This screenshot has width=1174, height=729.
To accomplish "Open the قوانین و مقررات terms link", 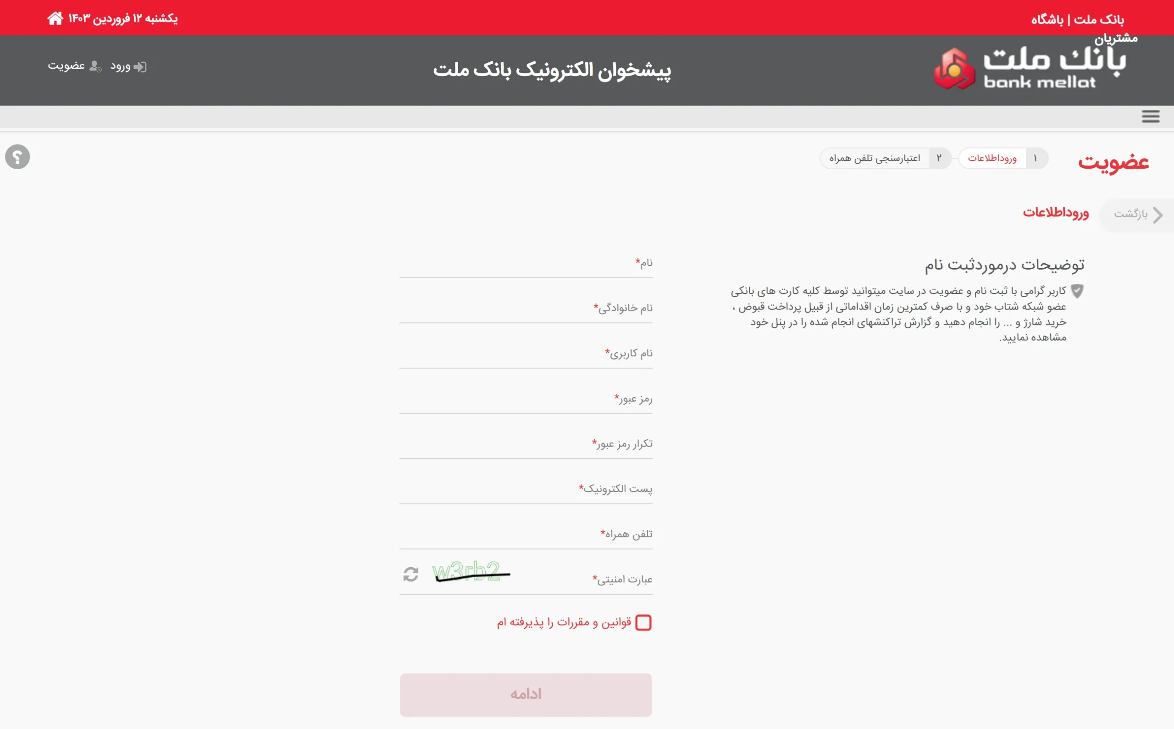I will [x=564, y=623].
